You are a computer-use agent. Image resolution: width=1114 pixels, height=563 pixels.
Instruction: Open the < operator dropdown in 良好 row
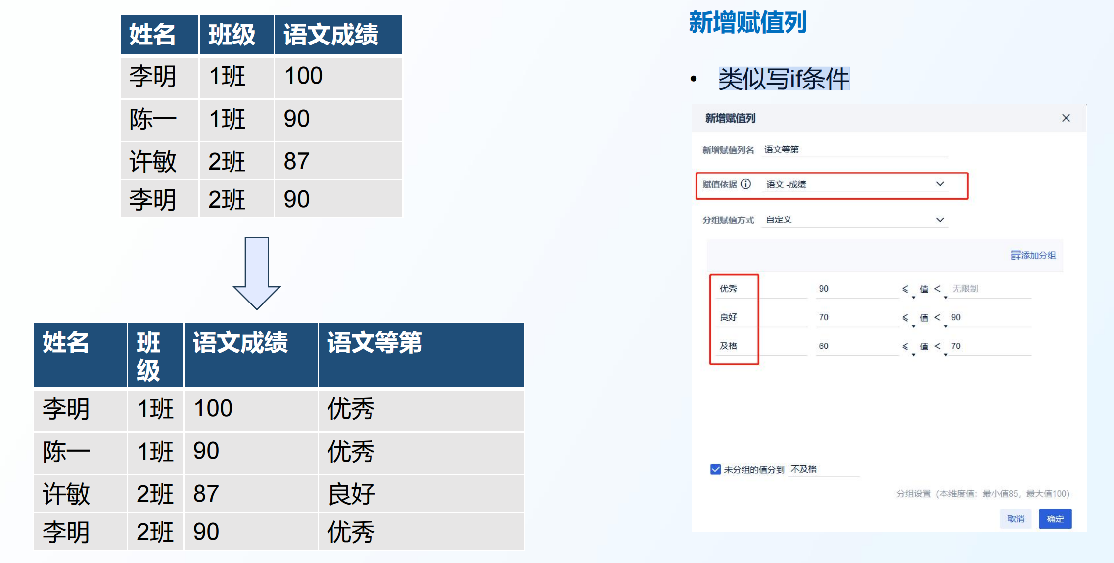coord(939,318)
